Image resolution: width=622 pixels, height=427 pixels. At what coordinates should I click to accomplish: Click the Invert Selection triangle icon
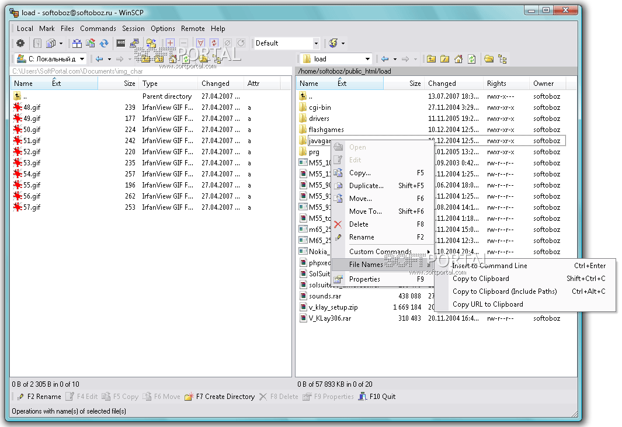tap(201, 43)
